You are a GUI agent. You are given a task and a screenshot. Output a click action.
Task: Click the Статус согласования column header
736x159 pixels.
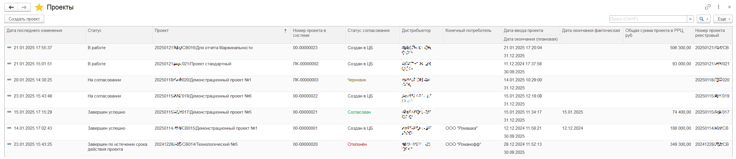click(372, 35)
